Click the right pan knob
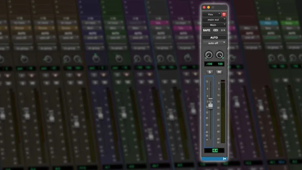This screenshot has width=302, height=170. pyautogui.click(x=219, y=55)
